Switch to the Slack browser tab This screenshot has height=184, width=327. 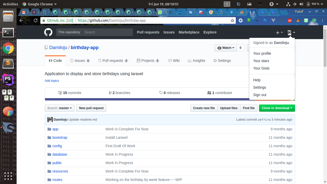pos(34,12)
